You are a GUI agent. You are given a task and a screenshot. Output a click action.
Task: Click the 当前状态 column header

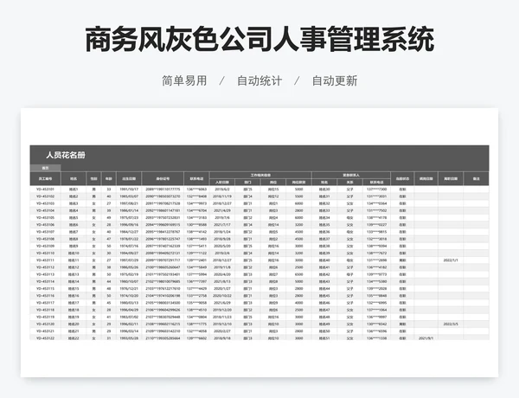pyautogui.click(x=402, y=178)
